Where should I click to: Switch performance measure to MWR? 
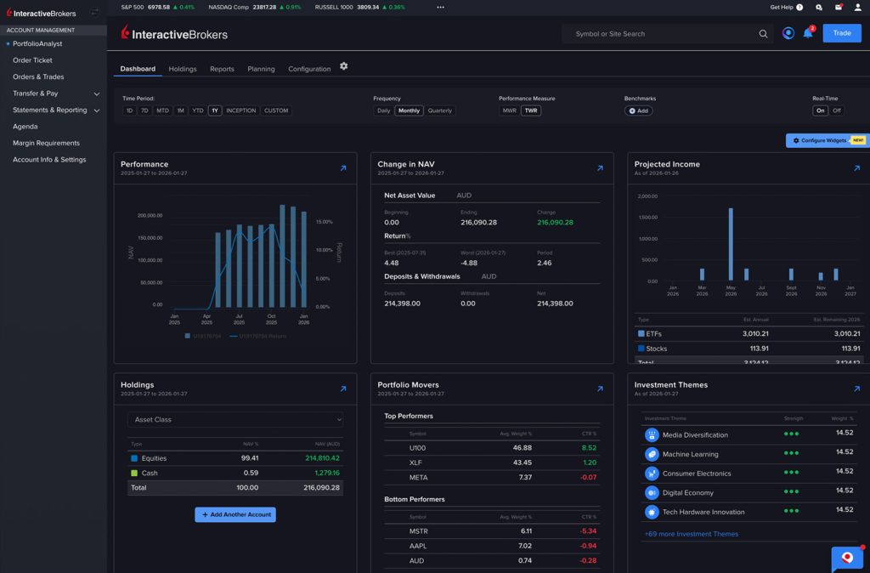pyautogui.click(x=509, y=111)
